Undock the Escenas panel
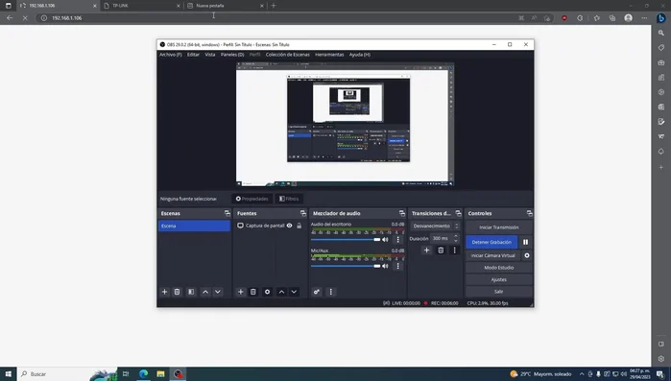 click(x=228, y=213)
